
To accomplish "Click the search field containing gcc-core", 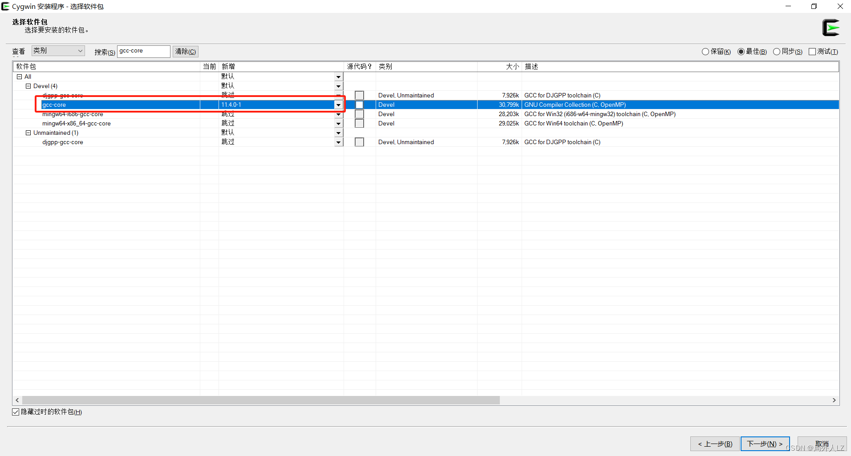I will point(143,51).
